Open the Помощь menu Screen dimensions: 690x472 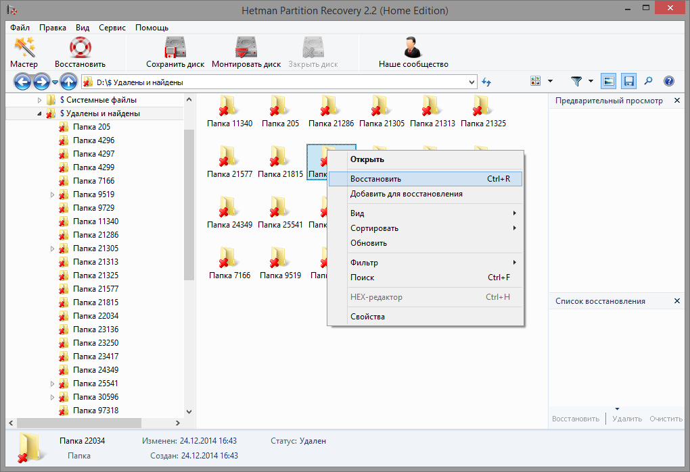152,28
